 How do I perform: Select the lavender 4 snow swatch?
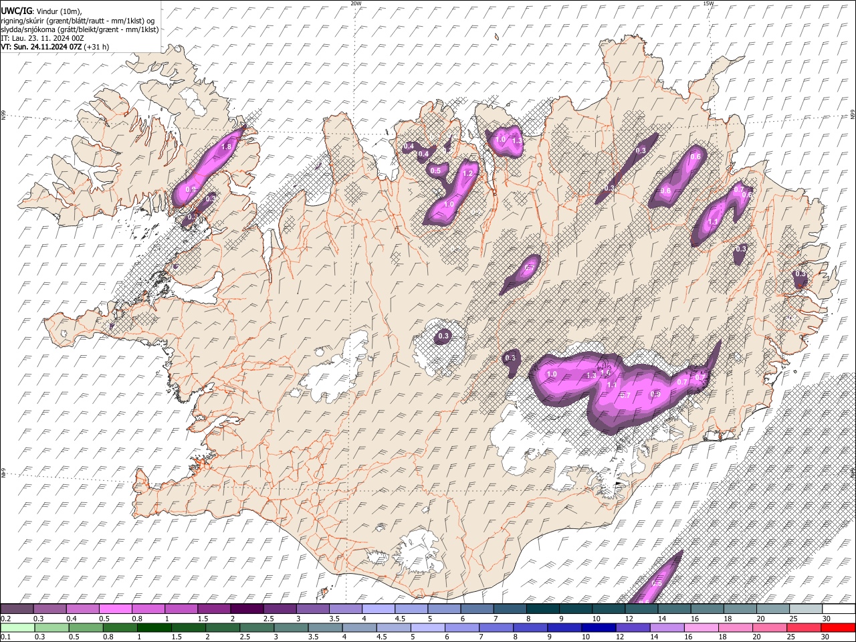[x=377, y=609]
